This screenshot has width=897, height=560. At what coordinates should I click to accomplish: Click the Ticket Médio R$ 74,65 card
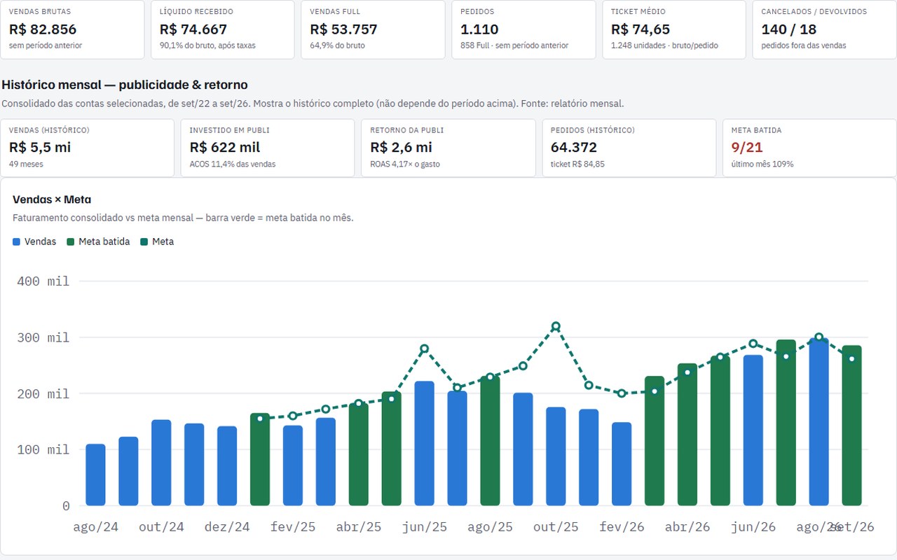coord(674,29)
